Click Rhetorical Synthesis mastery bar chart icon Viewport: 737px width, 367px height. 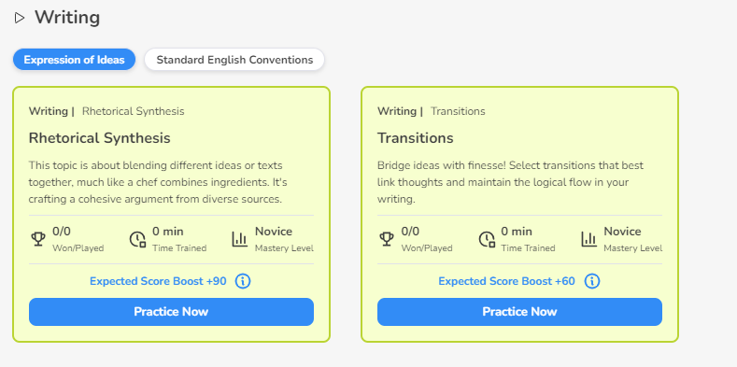pos(240,239)
